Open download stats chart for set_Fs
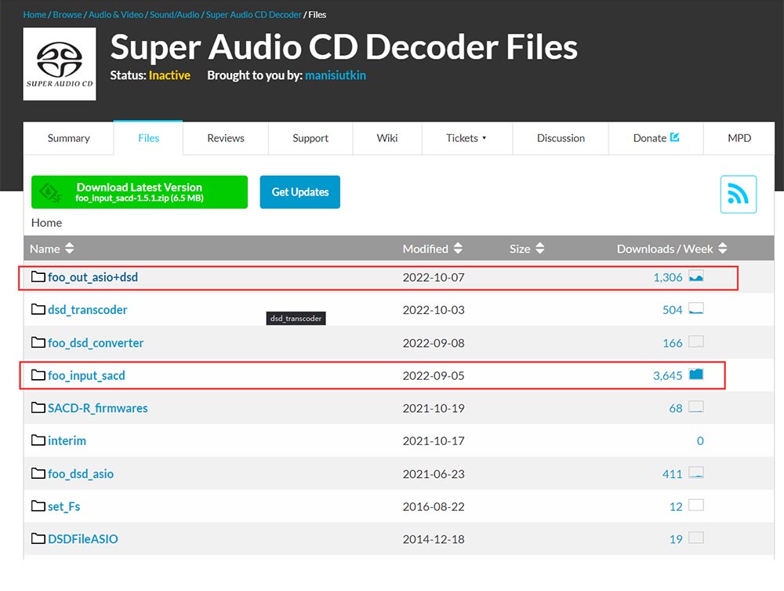 696,505
